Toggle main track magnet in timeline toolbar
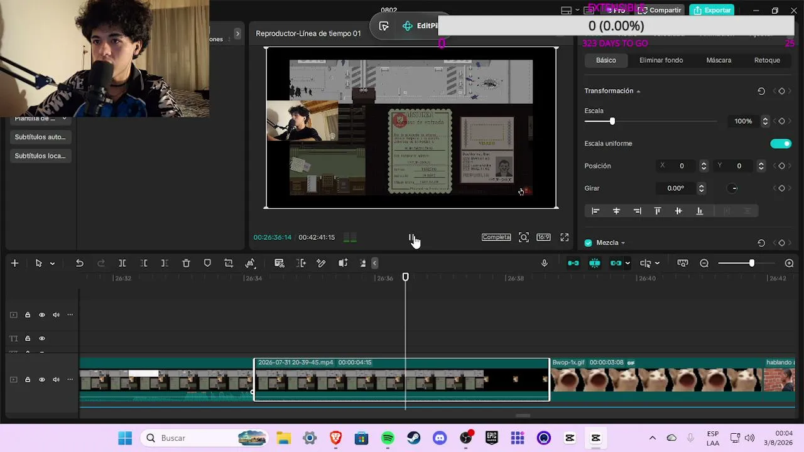The width and height of the screenshot is (804, 452). (x=573, y=263)
